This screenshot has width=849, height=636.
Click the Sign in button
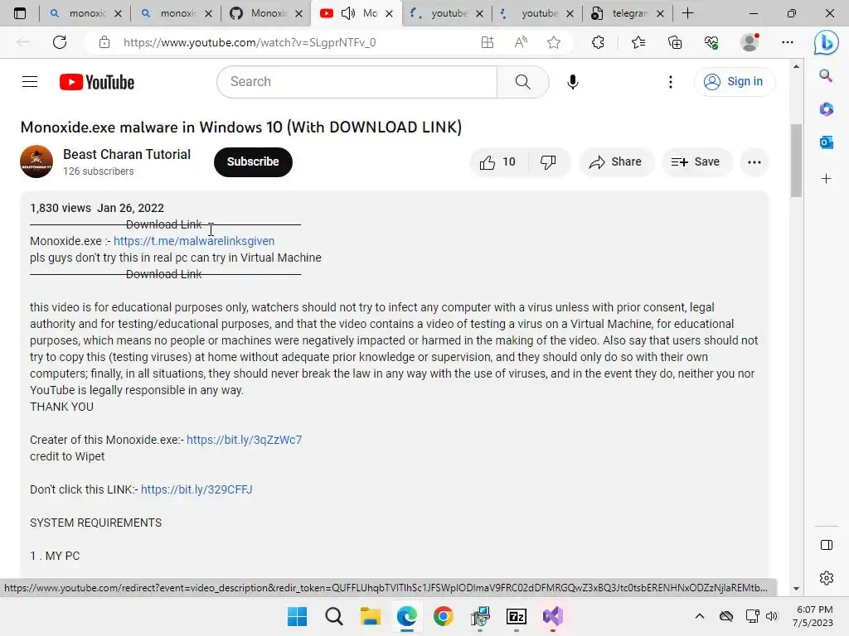click(x=734, y=82)
